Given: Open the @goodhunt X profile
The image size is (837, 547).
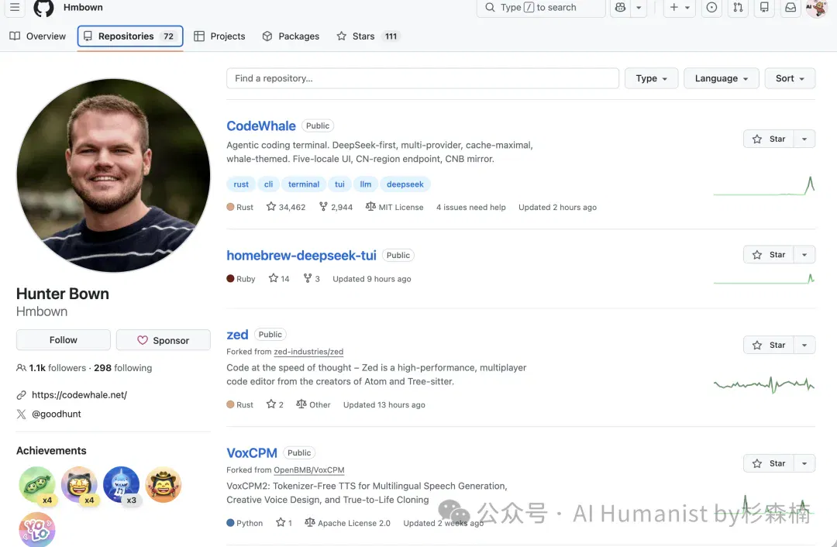Looking at the screenshot, I should [57, 414].
